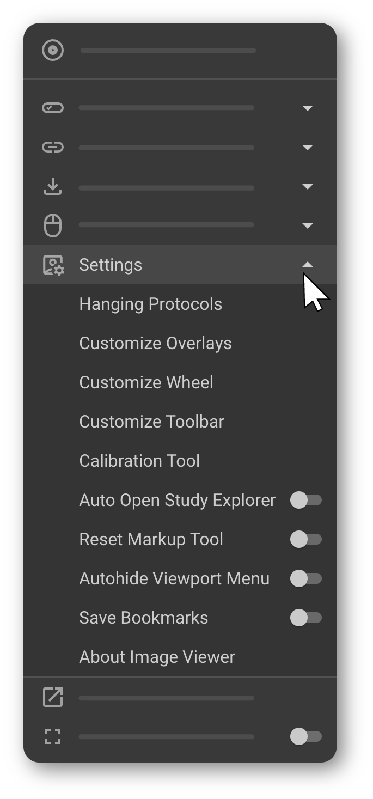Open Hanging Protocols
Screen dimensions: 373x799
click(150, 304)
